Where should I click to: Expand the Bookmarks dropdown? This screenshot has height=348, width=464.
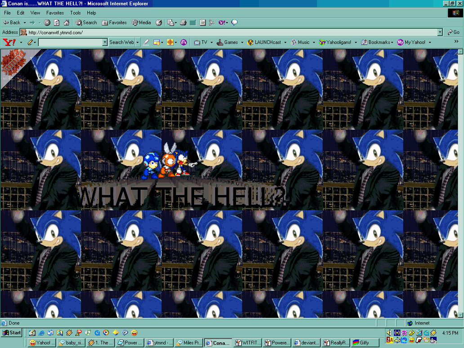[392, 42]
